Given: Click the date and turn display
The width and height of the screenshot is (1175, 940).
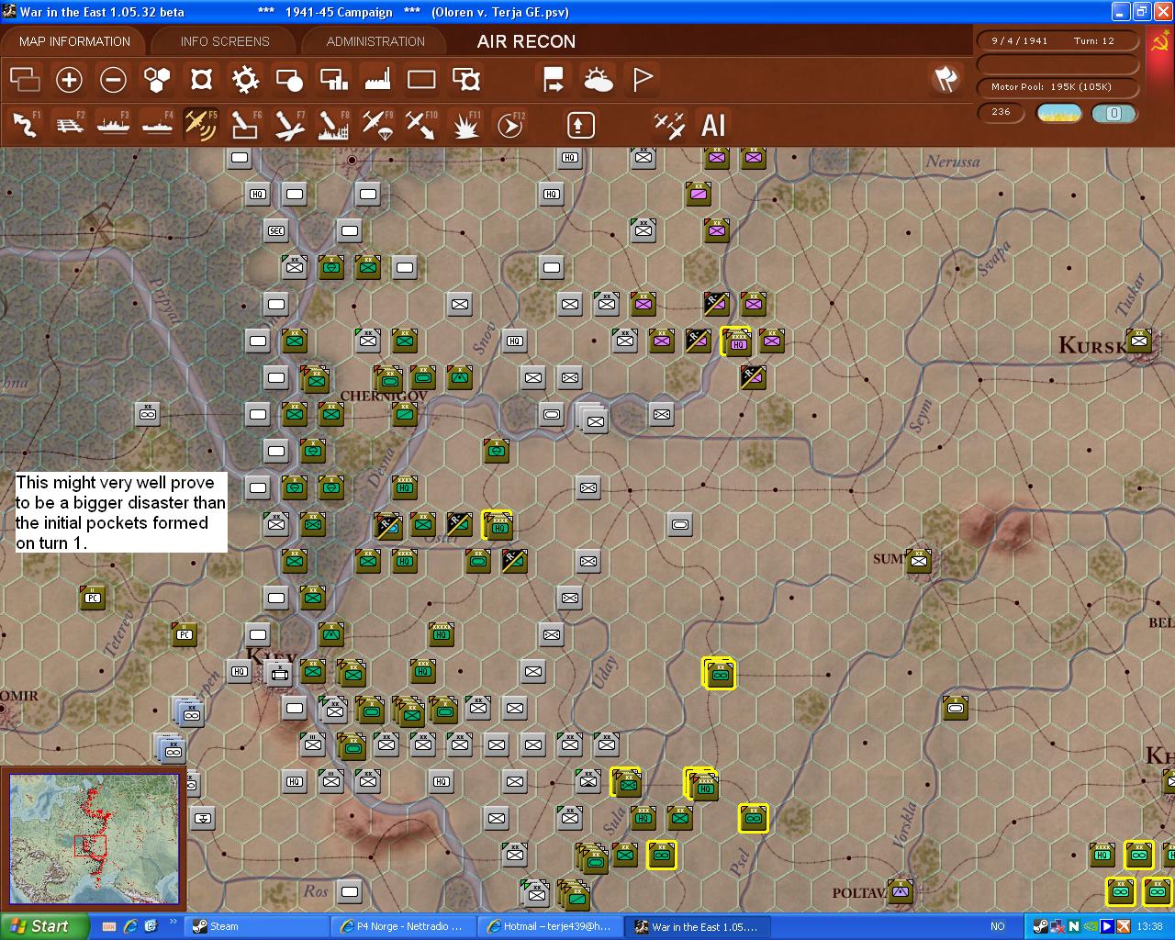Looking at the screenshot, I should (x=1057, y=41).
